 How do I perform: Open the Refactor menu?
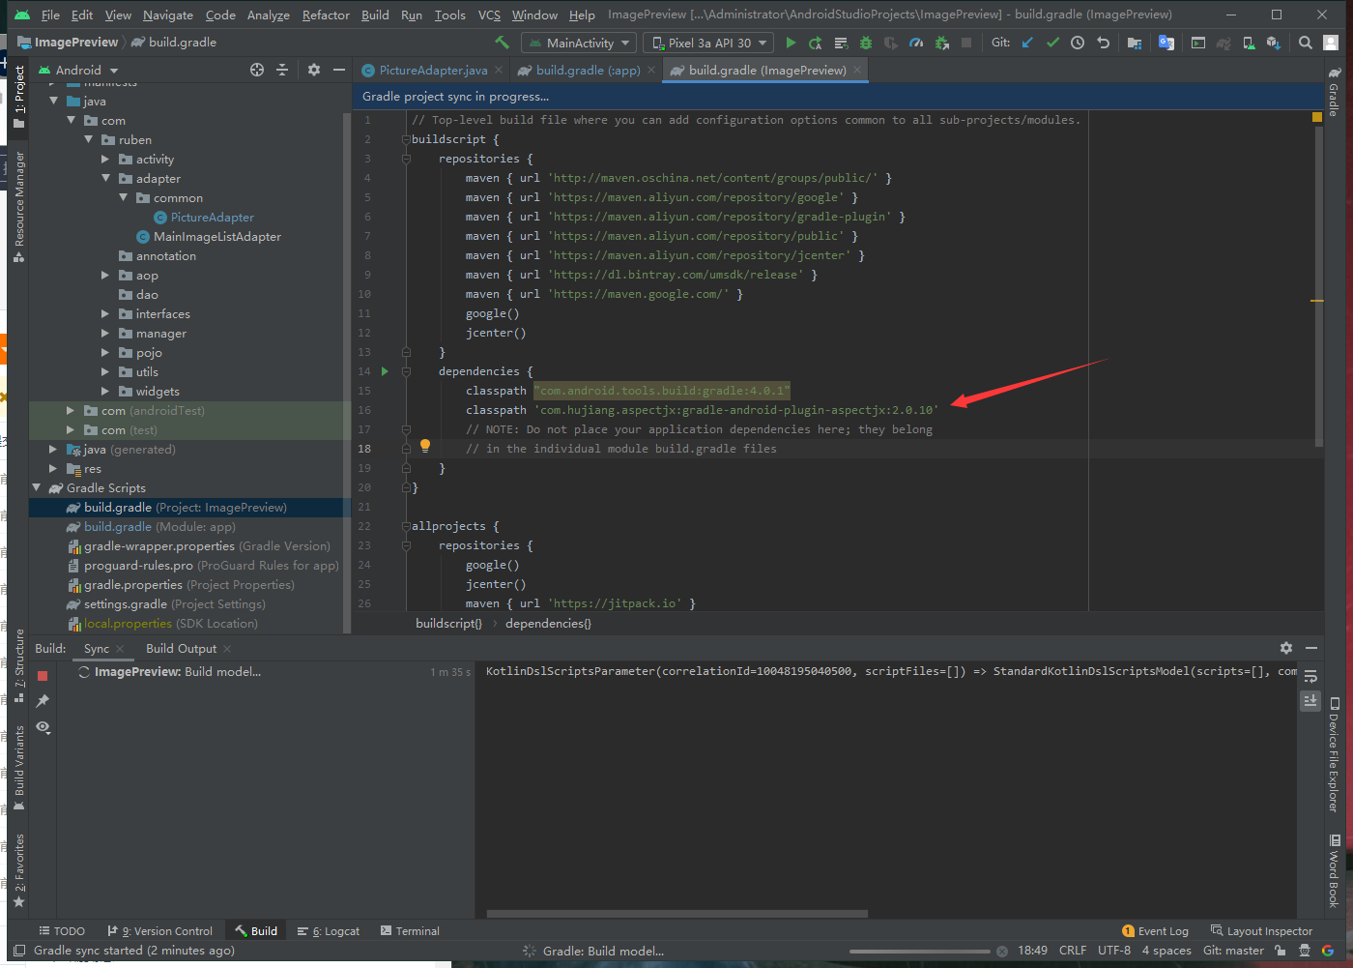click(326, 15)
